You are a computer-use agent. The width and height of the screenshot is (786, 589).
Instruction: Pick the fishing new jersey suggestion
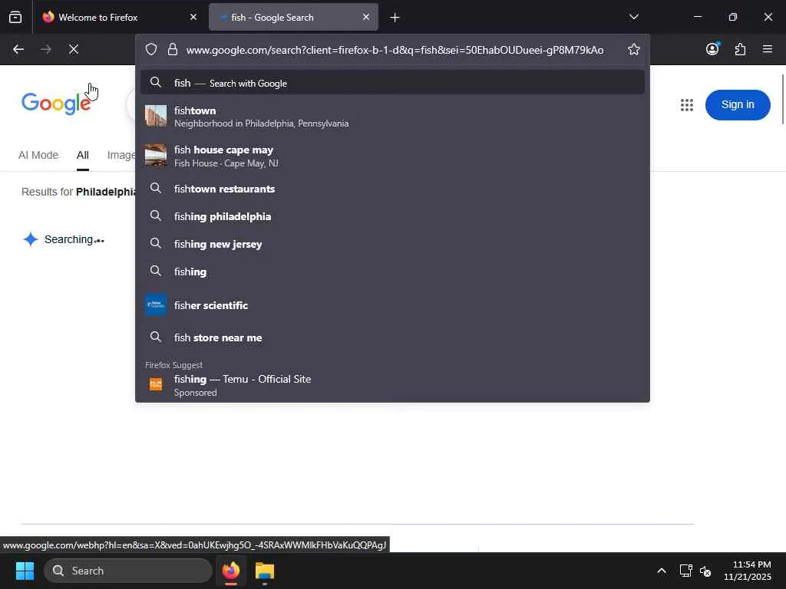pos(392,244)
